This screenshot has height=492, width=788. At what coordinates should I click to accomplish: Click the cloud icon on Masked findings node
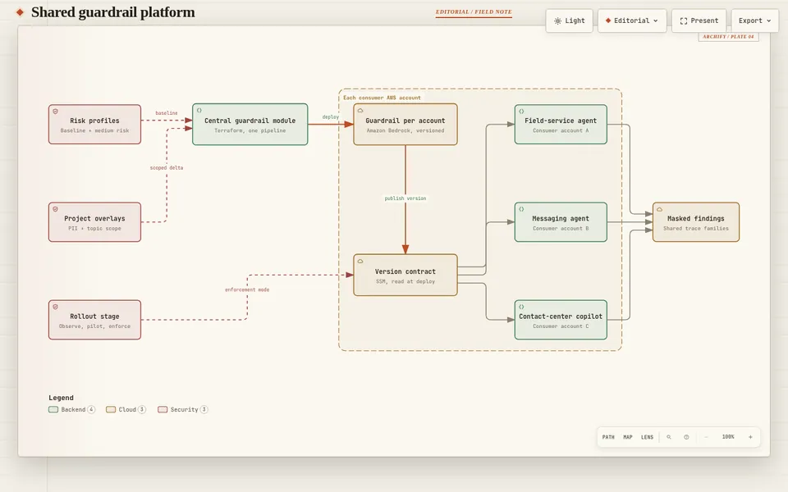click(x=659, y=209)
